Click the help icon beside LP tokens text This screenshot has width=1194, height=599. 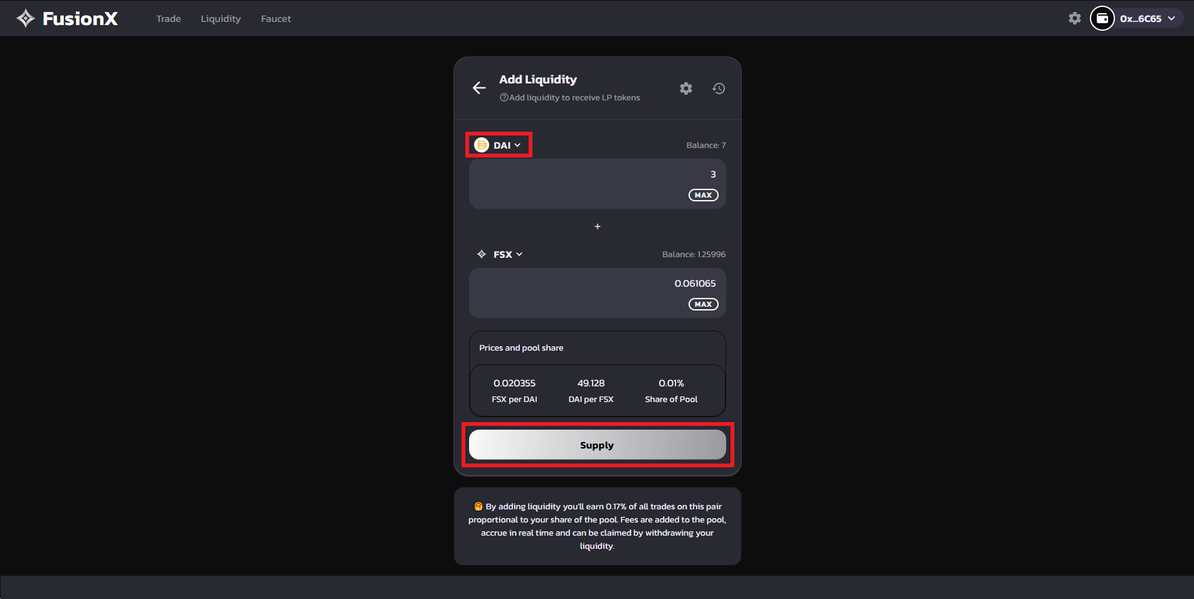(x=504, y=98)
